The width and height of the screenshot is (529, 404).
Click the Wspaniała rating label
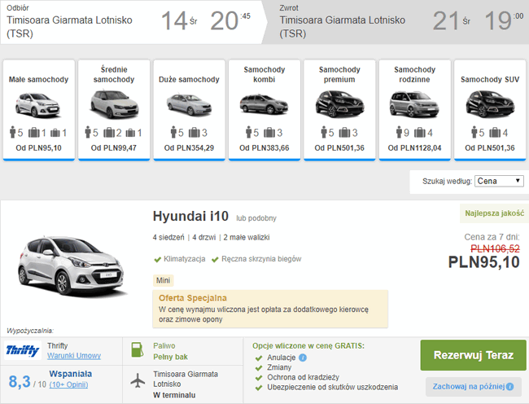coord(71,374)
